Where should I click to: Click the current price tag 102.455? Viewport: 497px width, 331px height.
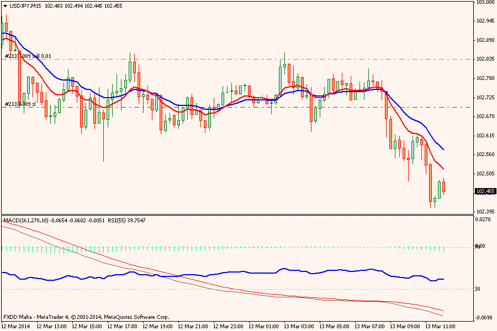point(484,191)
